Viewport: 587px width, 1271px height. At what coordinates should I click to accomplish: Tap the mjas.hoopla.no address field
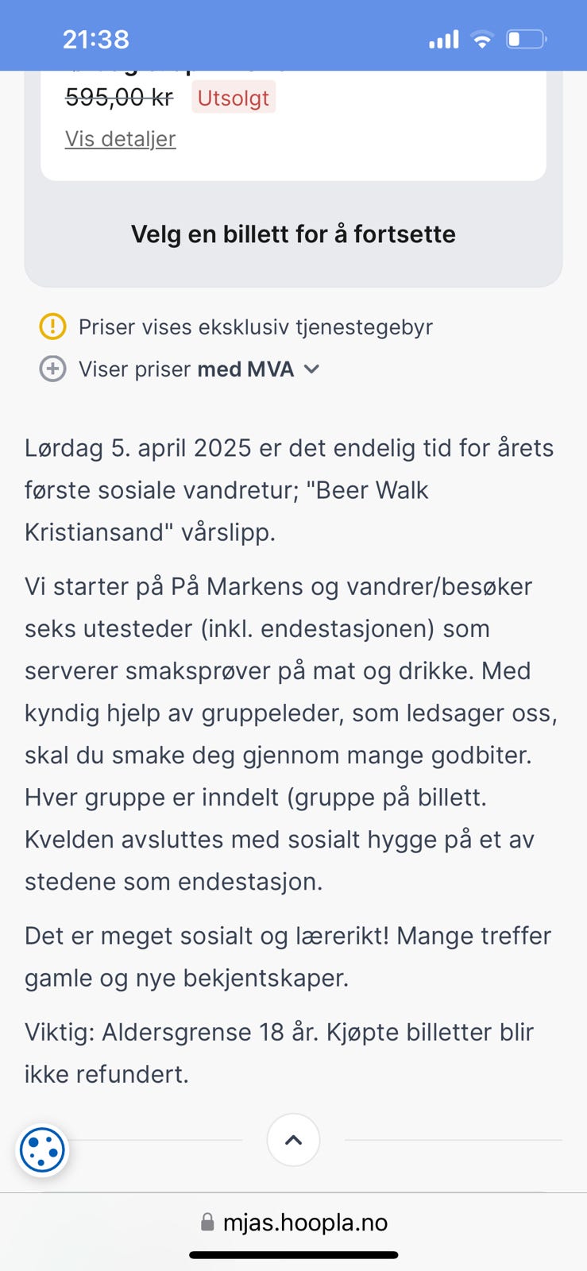(294, 1222)
